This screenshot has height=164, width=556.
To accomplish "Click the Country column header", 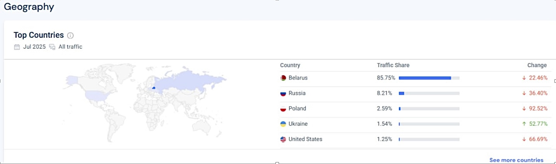I will click(290, 65).
